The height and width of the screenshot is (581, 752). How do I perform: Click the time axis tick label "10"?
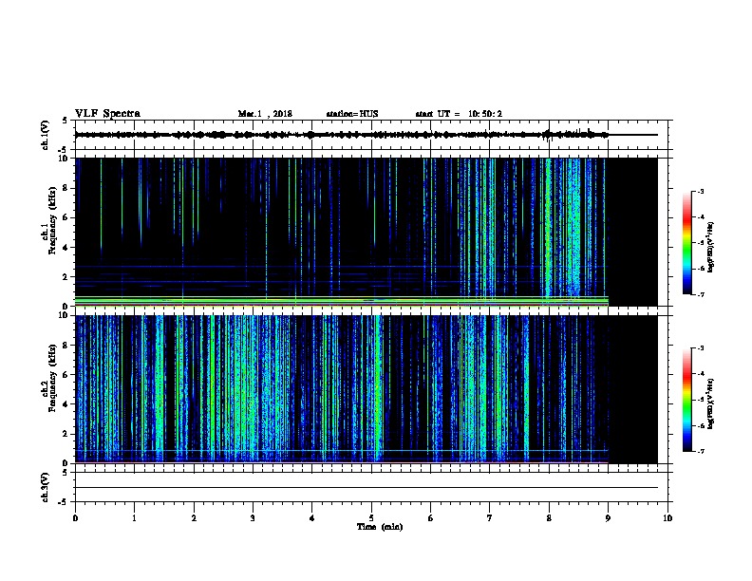pyautogui.click(x=667, y=518)
